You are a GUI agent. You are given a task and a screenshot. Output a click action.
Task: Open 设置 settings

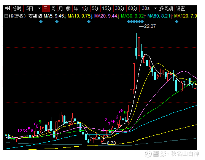click(181, 8)
